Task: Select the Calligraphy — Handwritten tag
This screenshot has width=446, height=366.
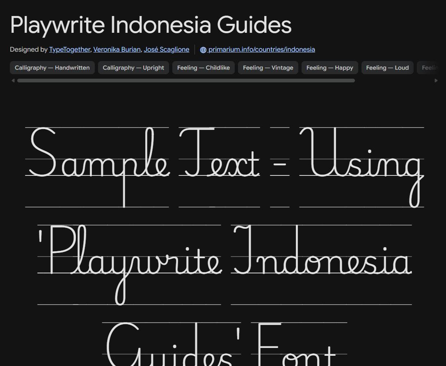Action: [53, 68]
